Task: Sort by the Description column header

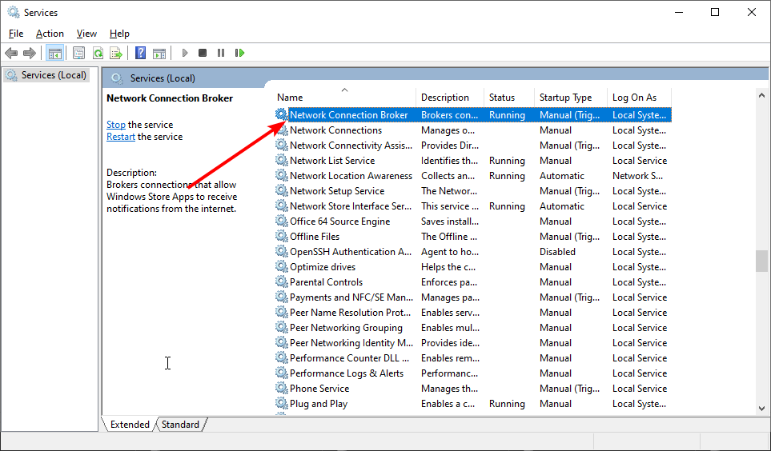Action: [450, 98]
